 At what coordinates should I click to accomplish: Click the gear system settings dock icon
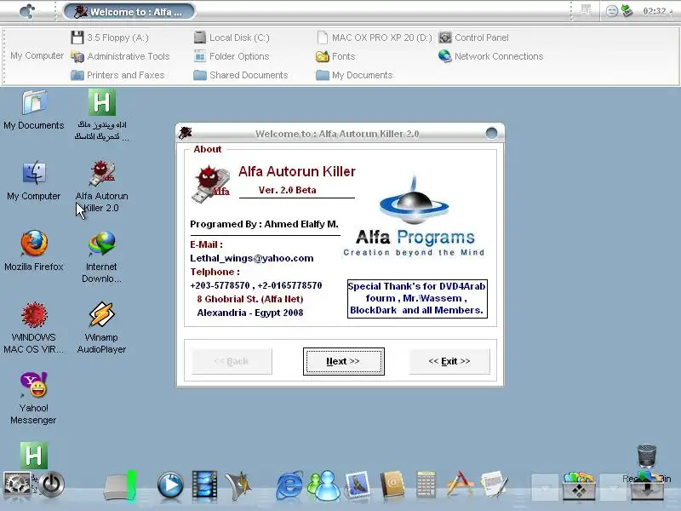(16, 484)
